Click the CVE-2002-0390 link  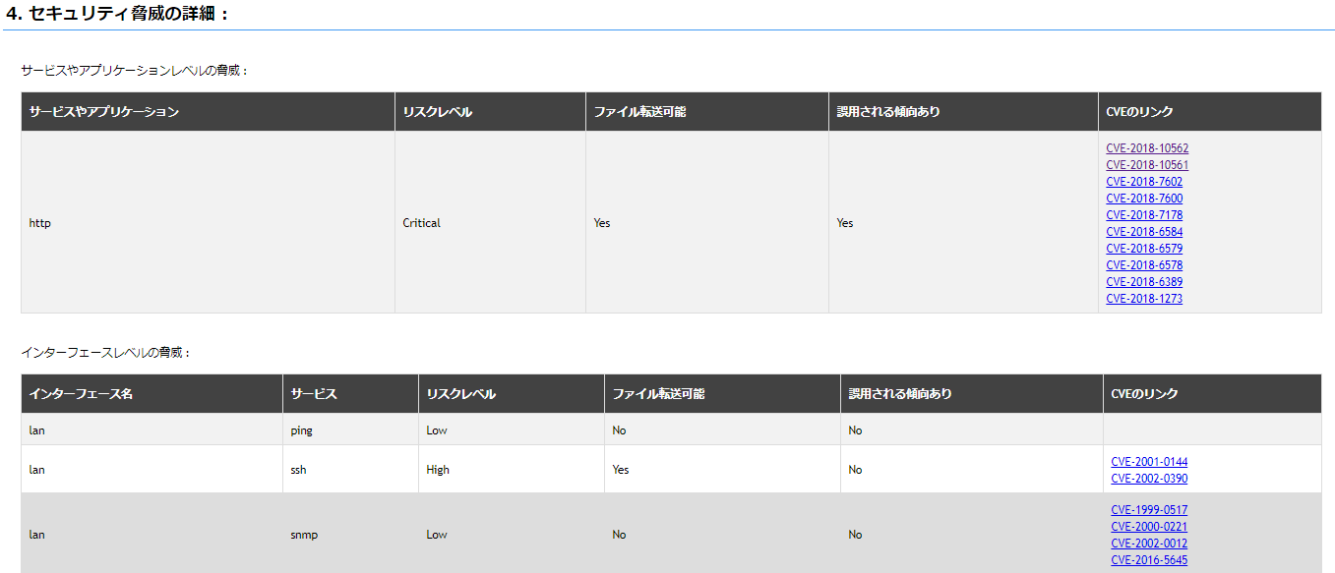[x=1149, y=479]
